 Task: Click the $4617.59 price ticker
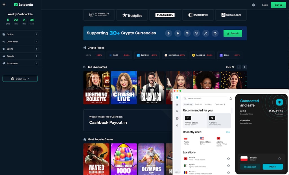[147, 55]
